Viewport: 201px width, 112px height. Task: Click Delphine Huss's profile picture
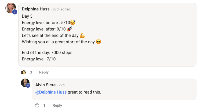10,8
